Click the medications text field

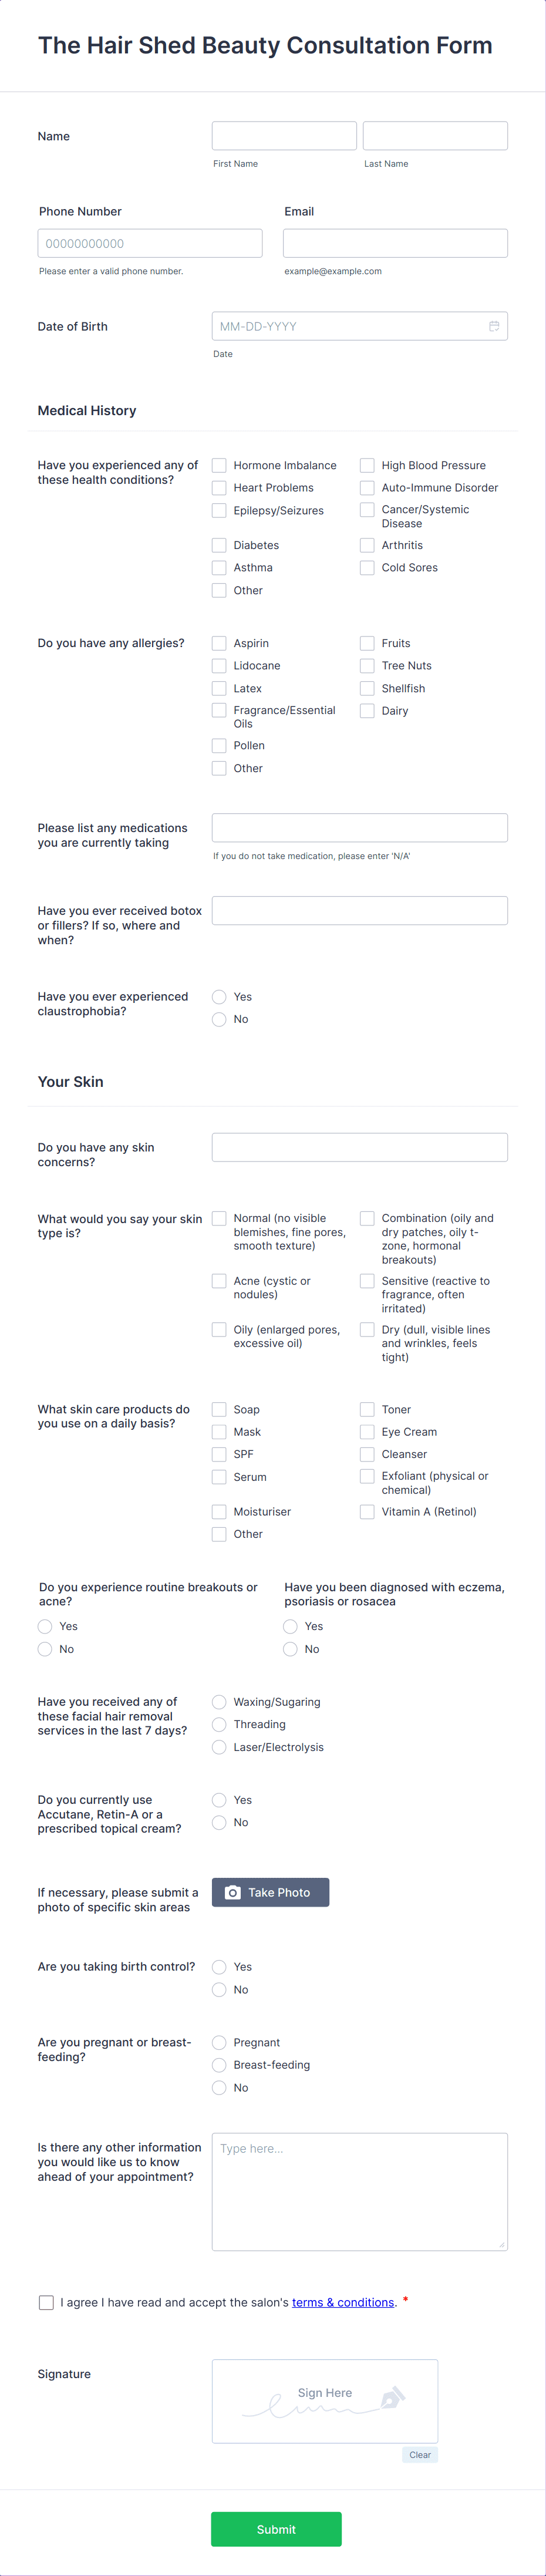360,827
